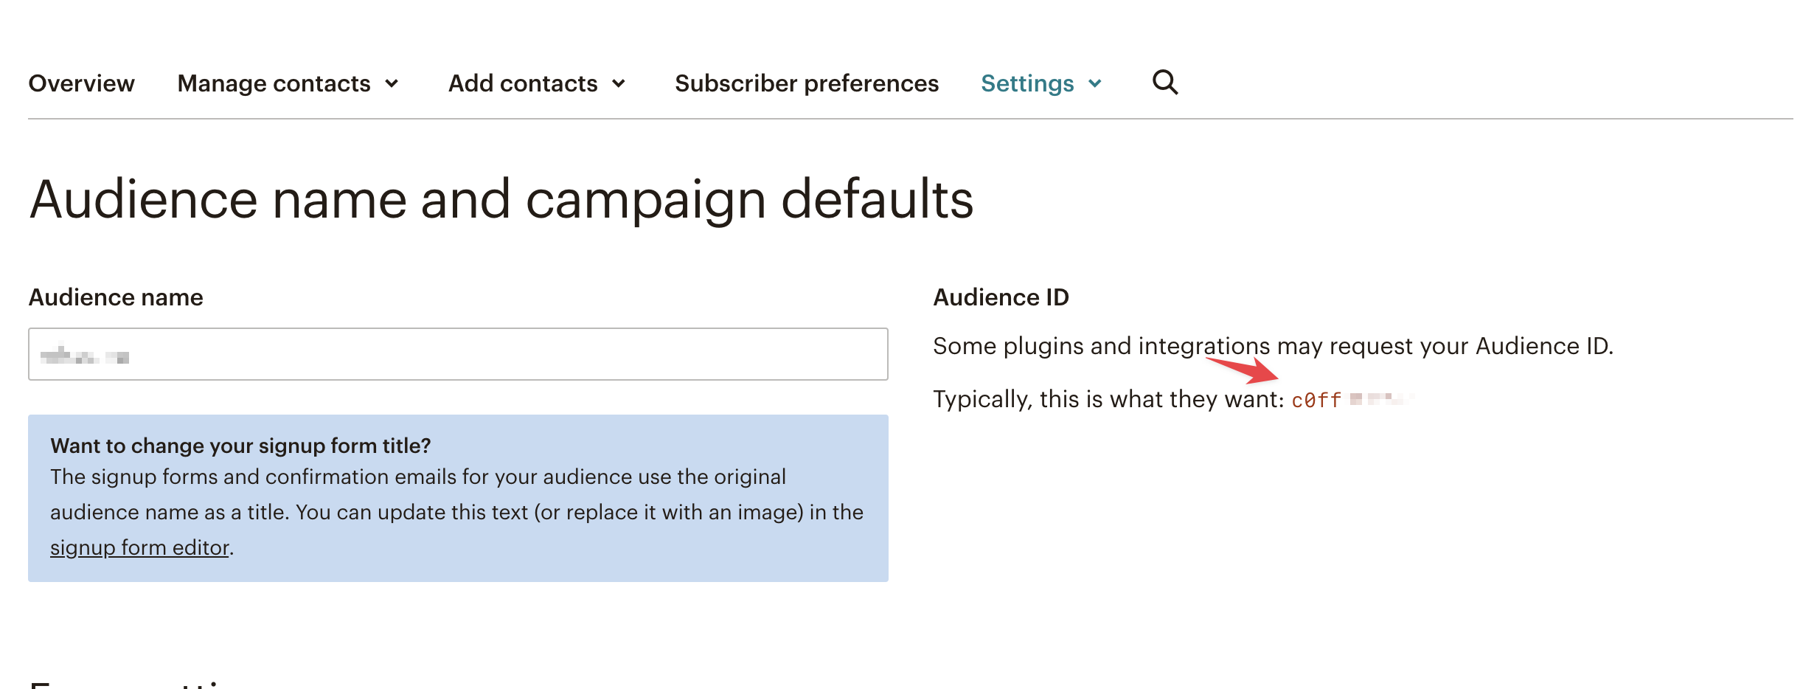Click the Audience name and campaign defaults title
The image size is (1817, 689).
coord(501,199)
